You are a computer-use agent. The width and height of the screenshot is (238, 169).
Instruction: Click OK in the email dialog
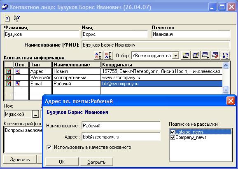click(x=62, y=162)
